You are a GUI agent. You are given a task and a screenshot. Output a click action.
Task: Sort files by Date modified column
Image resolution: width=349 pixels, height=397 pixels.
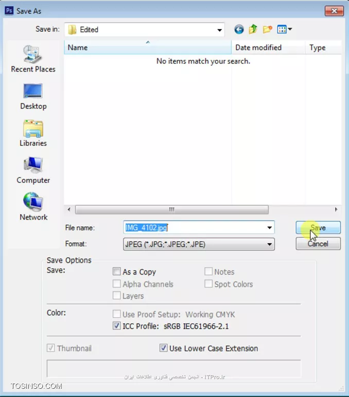[268, 47]
